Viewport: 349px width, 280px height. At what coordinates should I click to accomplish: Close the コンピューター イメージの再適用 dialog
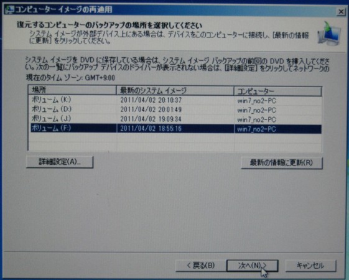click(x=340, y=11)
